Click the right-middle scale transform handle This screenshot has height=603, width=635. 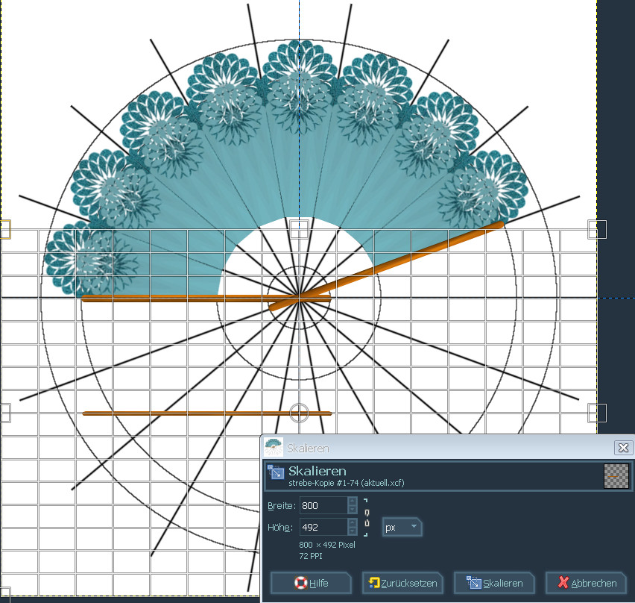tap(597, 413)
